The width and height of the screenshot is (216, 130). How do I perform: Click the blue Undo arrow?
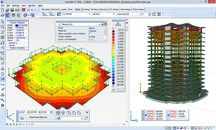pyautogui.click(x=29, y=10)
